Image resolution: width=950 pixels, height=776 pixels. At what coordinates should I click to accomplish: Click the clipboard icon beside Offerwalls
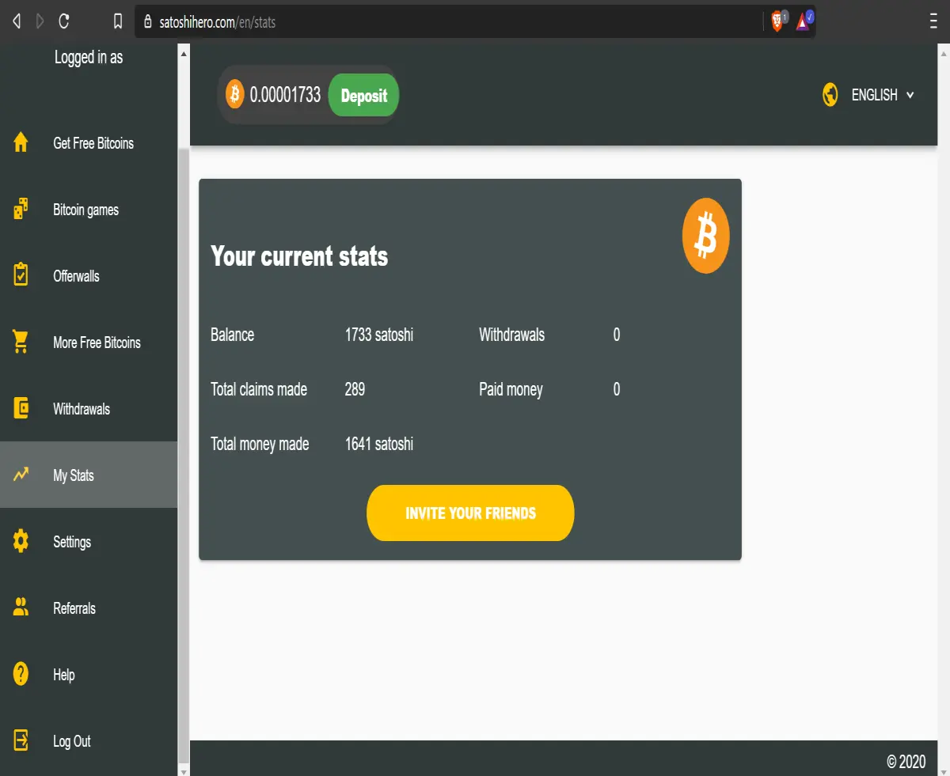pos(21,275)
